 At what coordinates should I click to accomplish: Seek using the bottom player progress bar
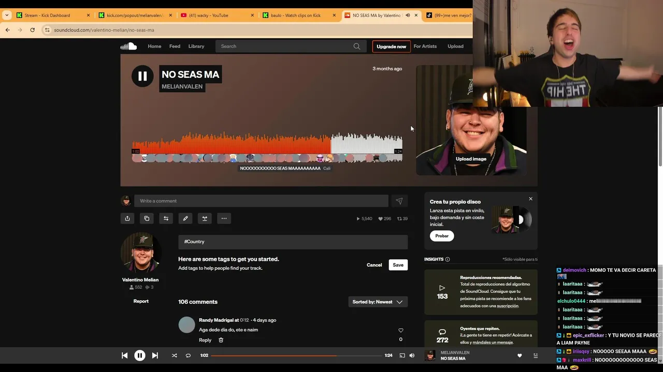tap(297, 355)
